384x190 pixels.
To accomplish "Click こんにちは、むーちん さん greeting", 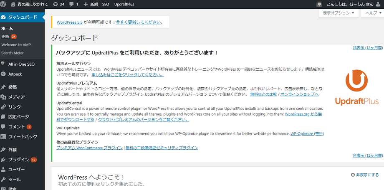I will pos(350,4).
